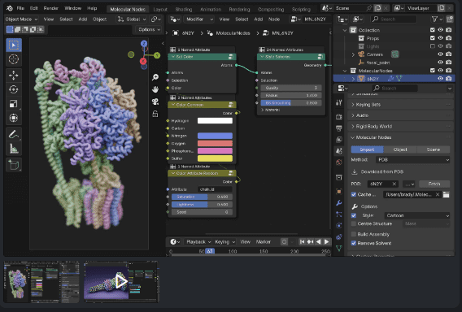Open the Global orientation dropdown
The width and height of the screenshot is (462, 312).
132,19
